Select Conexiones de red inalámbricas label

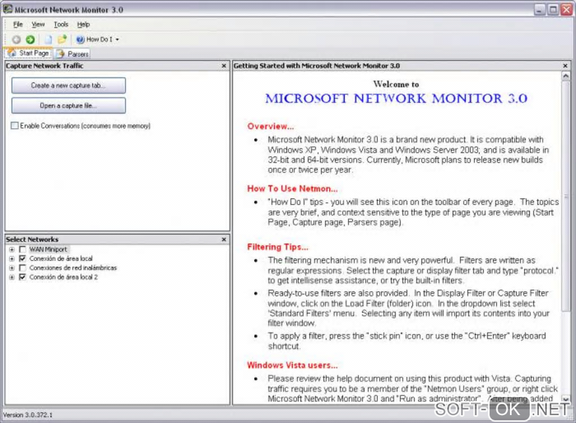click(x=73, y=268)
